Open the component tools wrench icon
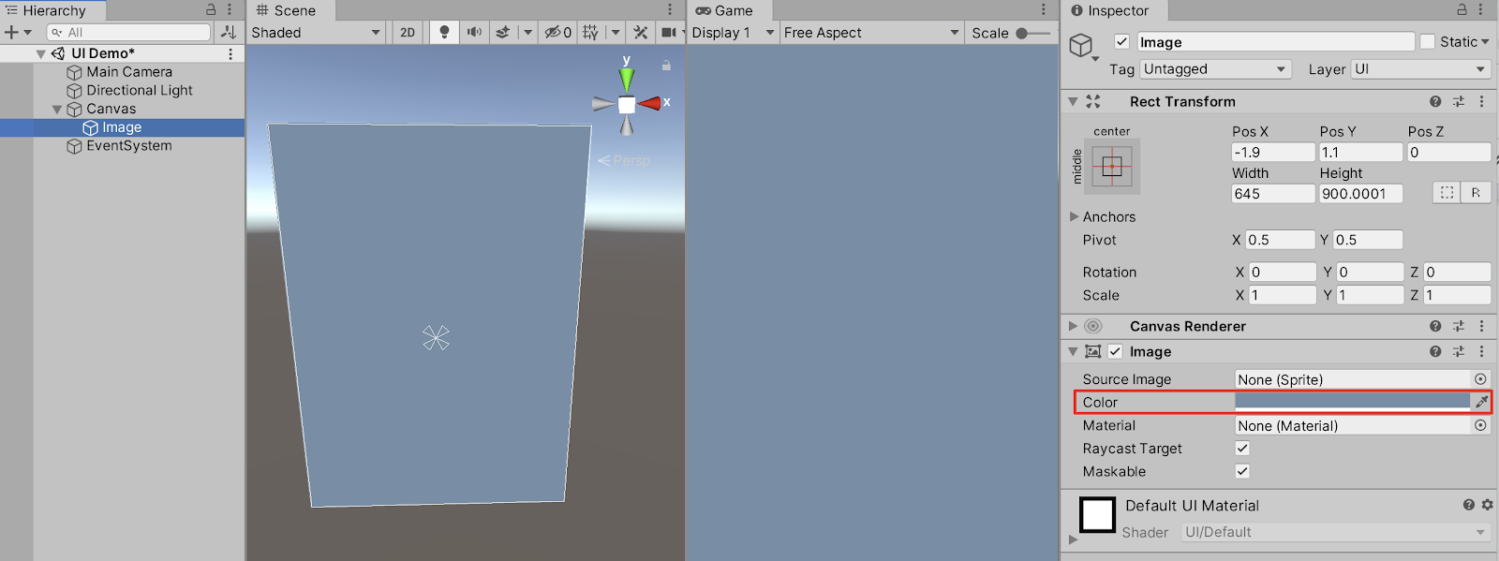The height and width of the screenshot is (561, 1499). [x=641, y=32]
